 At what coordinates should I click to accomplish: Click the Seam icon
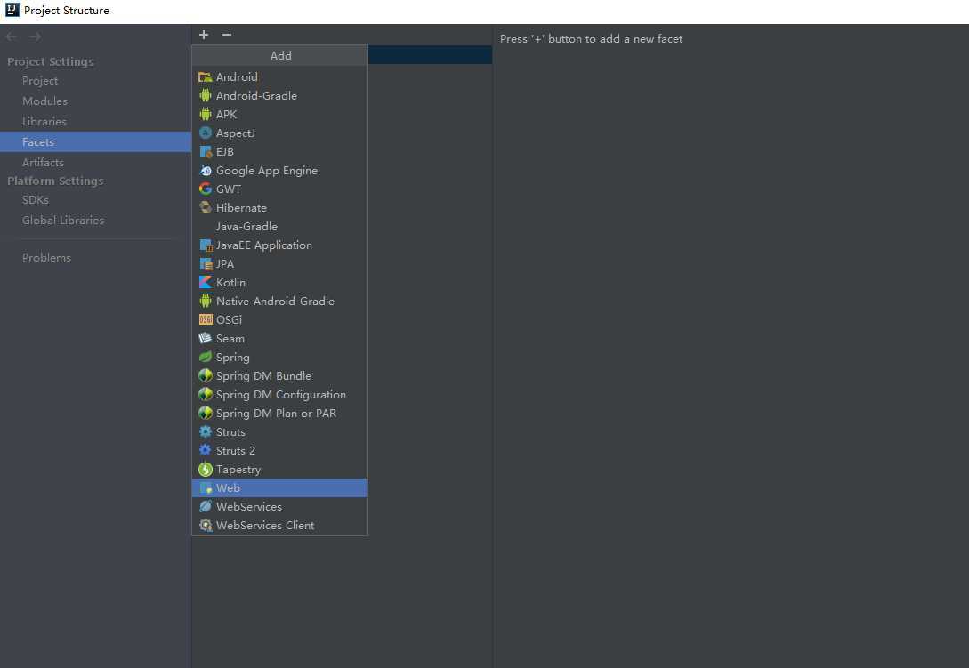206,339
